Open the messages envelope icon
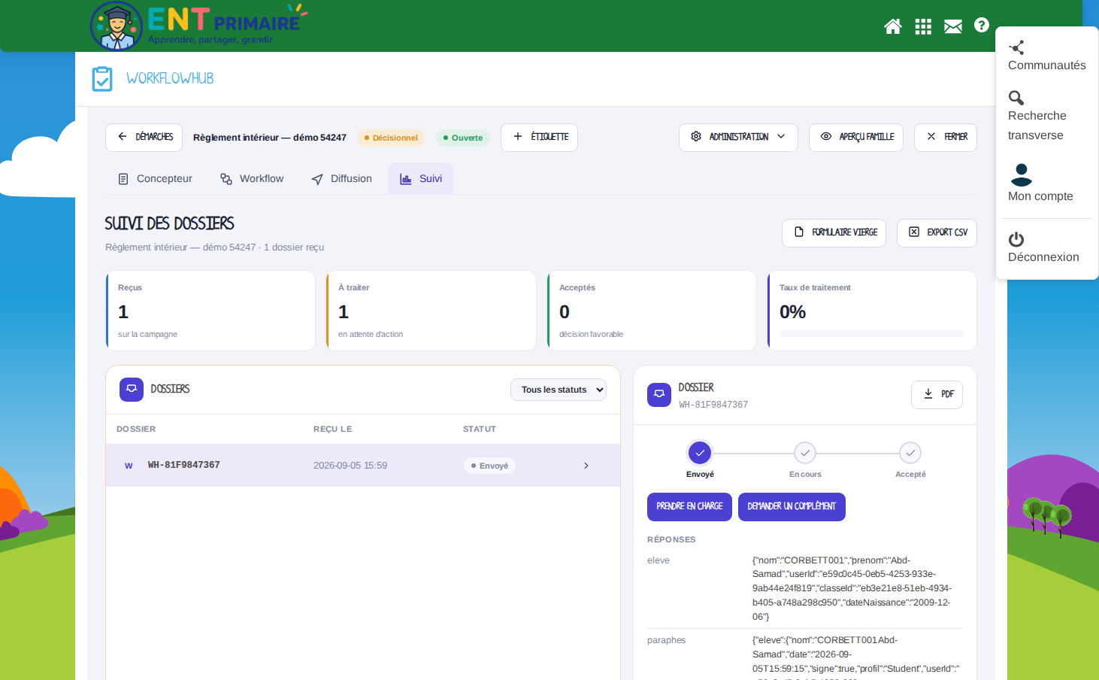The height and width of the screenshot is (680, 1099). 953,26
